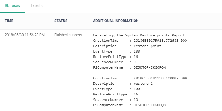Click the TIME column header
222x111 pixels.
(9, 21)
